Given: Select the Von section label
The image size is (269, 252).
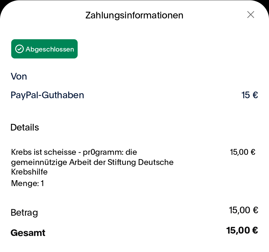Looking at the screenshot, I should point(19,77).
